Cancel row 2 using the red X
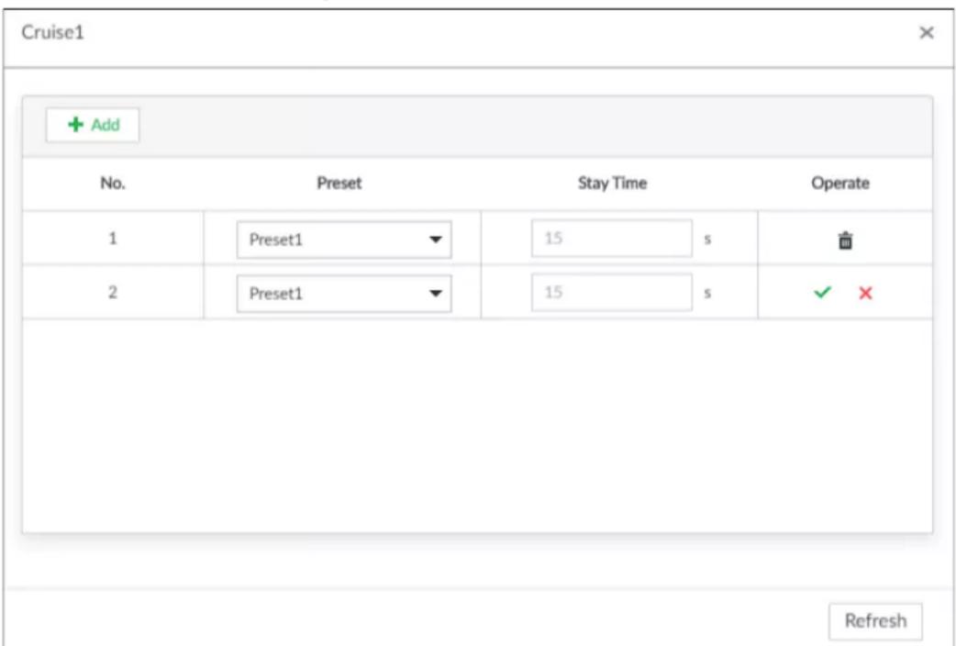The image size is (956, 646). pos(865,294)
